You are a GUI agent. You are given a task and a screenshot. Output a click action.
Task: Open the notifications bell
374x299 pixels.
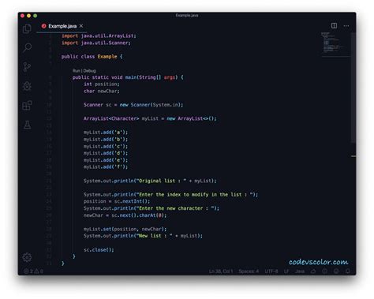pos(348,271)
